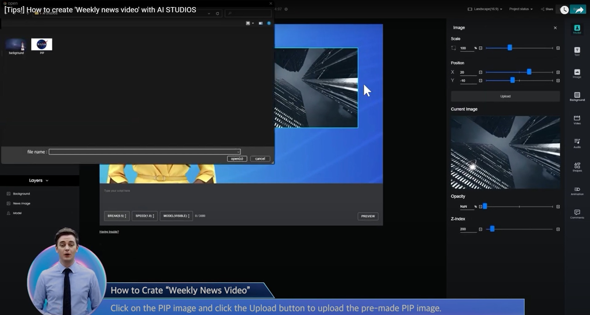Select the skyscraper PIP image on canvas
Viewport: 590px width, 315px height.
(x=316, y=88)
